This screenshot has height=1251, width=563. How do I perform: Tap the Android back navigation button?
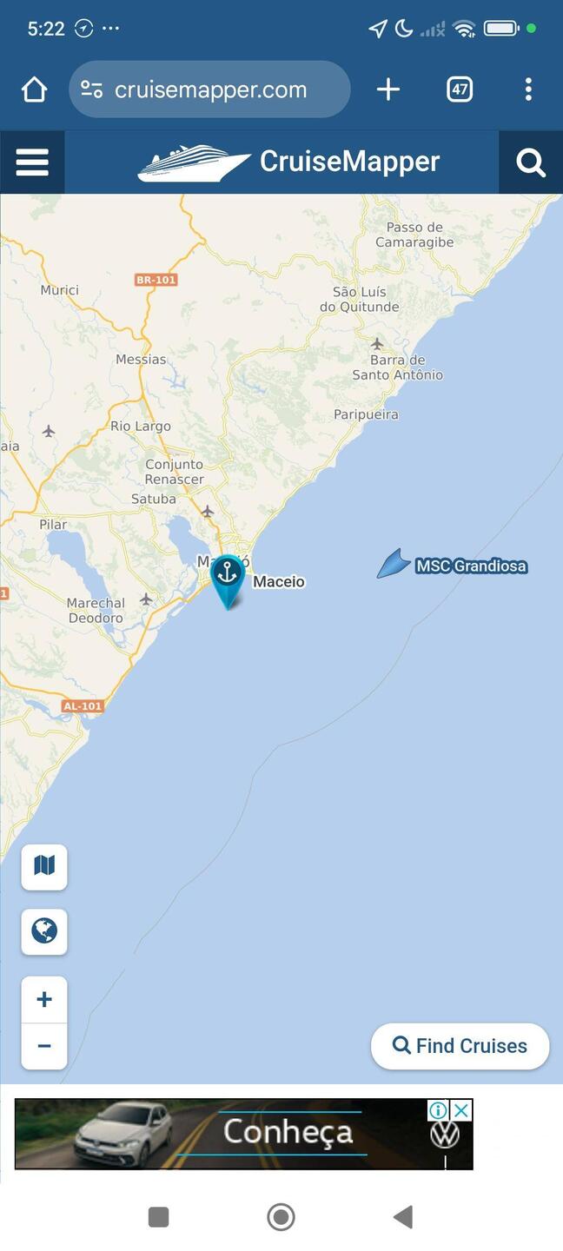(x=403, y=1217)
